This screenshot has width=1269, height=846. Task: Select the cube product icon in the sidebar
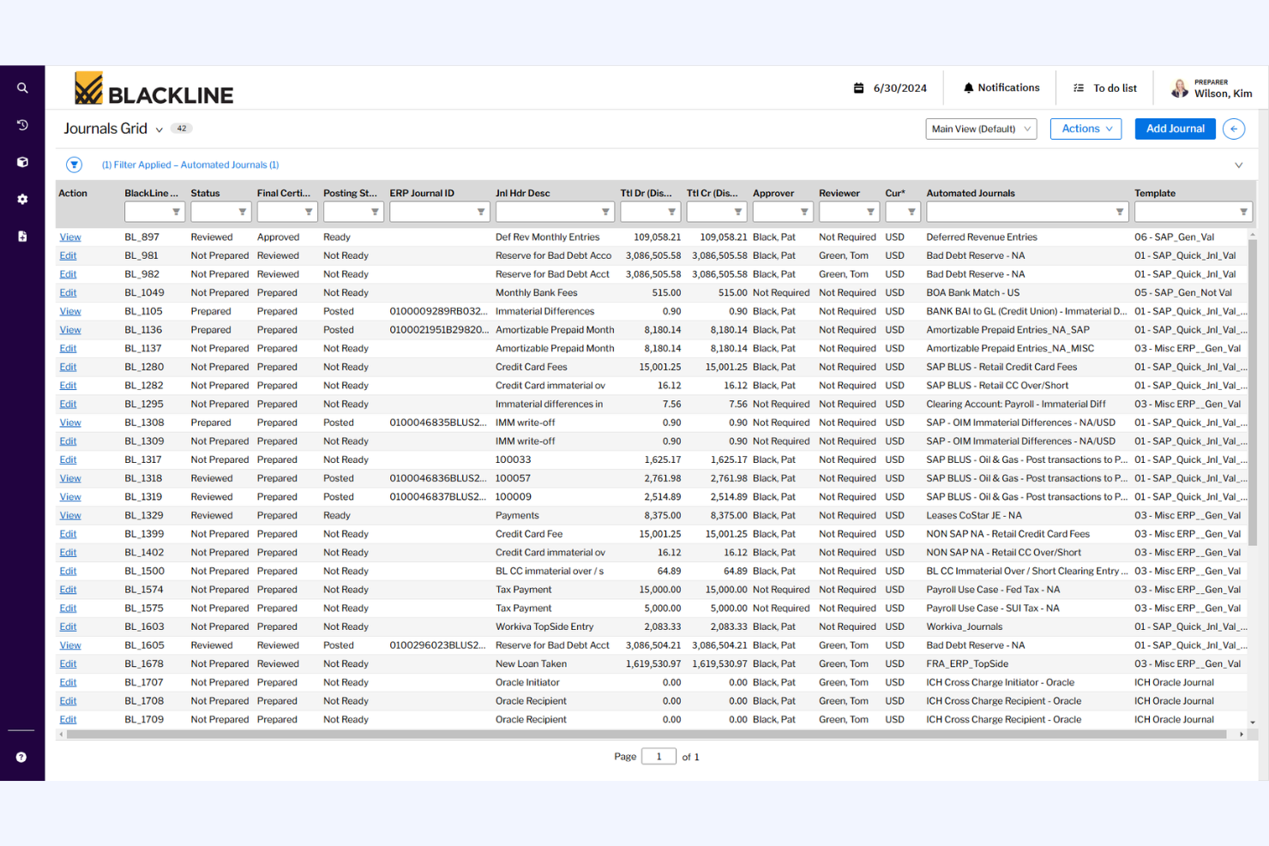pos(22,161)
